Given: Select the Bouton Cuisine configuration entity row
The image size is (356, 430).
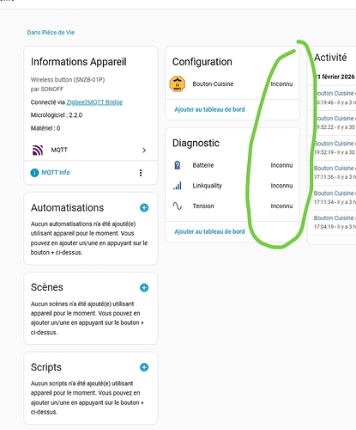Looking at the screenshot, I should [x=232, y=84].
